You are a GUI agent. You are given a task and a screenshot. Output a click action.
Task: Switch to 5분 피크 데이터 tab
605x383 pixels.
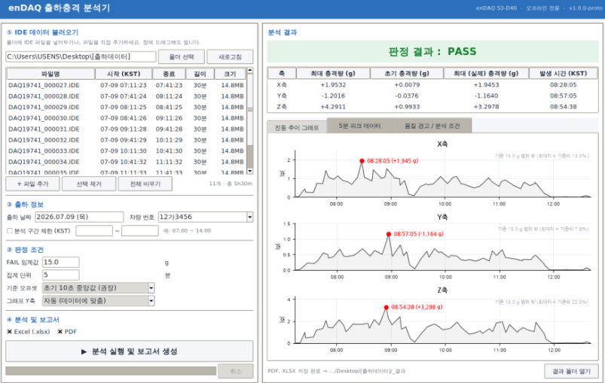pyautogui.click(x=359, y=126)
